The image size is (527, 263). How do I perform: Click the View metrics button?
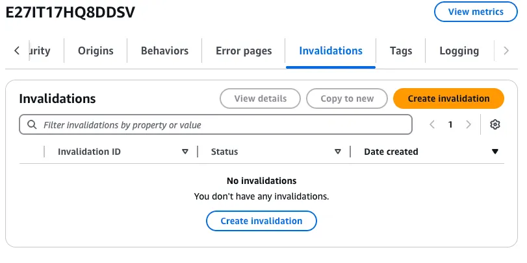pos(476,12)
